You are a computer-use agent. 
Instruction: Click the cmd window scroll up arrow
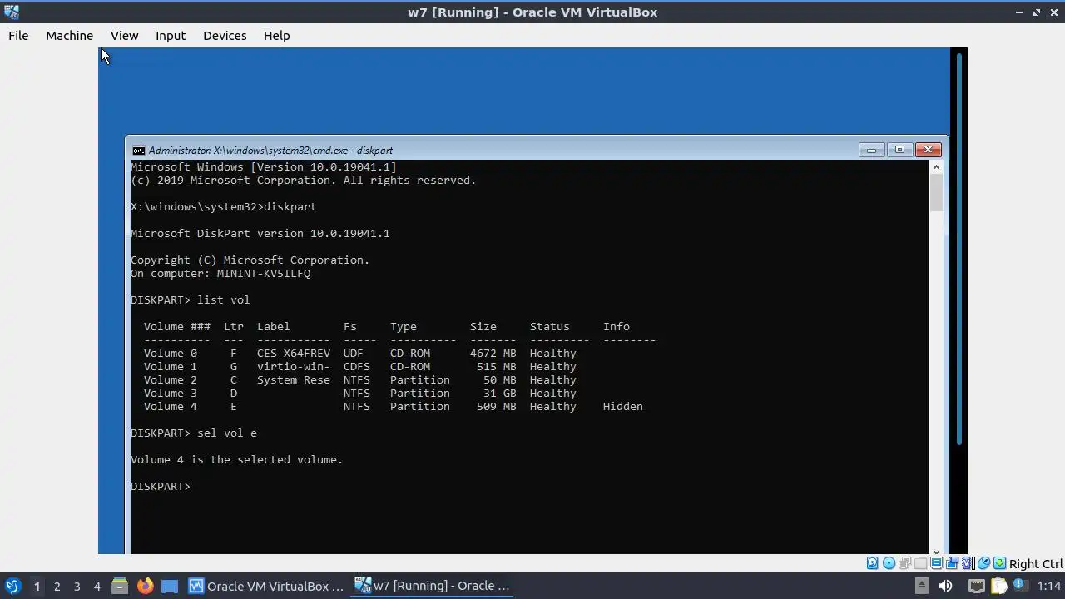click(936, 167)
